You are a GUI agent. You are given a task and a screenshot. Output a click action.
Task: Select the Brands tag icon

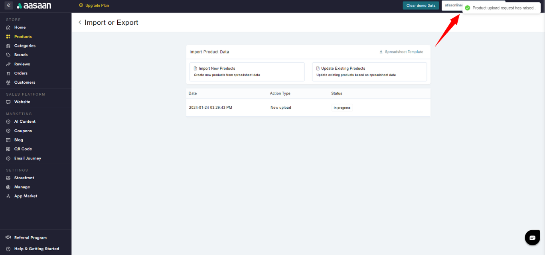click(x=8, y=55)
